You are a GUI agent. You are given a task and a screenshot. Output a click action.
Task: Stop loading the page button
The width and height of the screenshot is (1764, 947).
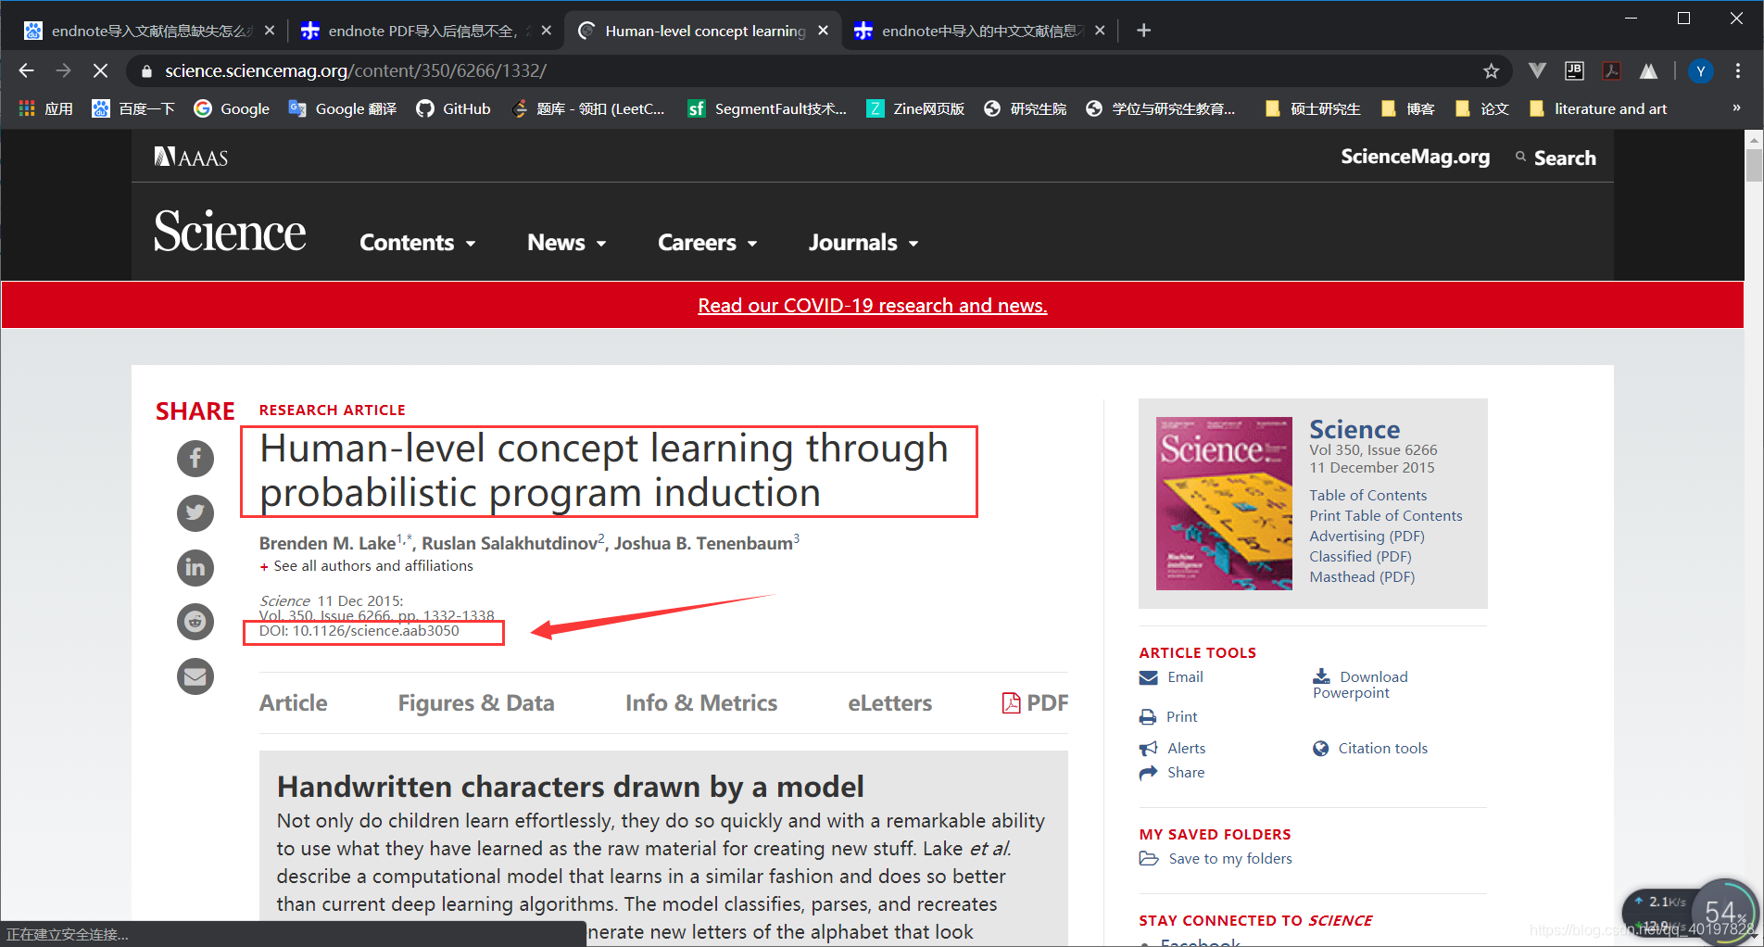tap(100, 70)
